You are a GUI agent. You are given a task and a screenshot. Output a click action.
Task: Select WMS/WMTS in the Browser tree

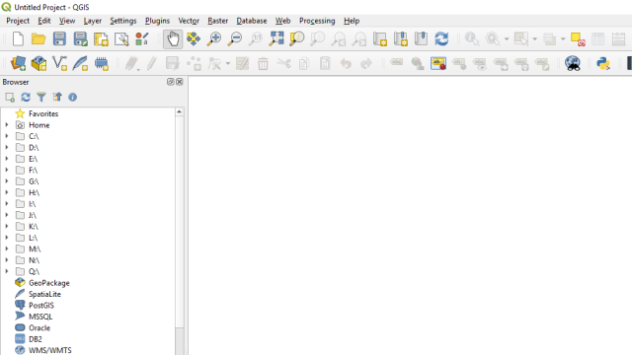pyautogui.click(x=50, y=351)
